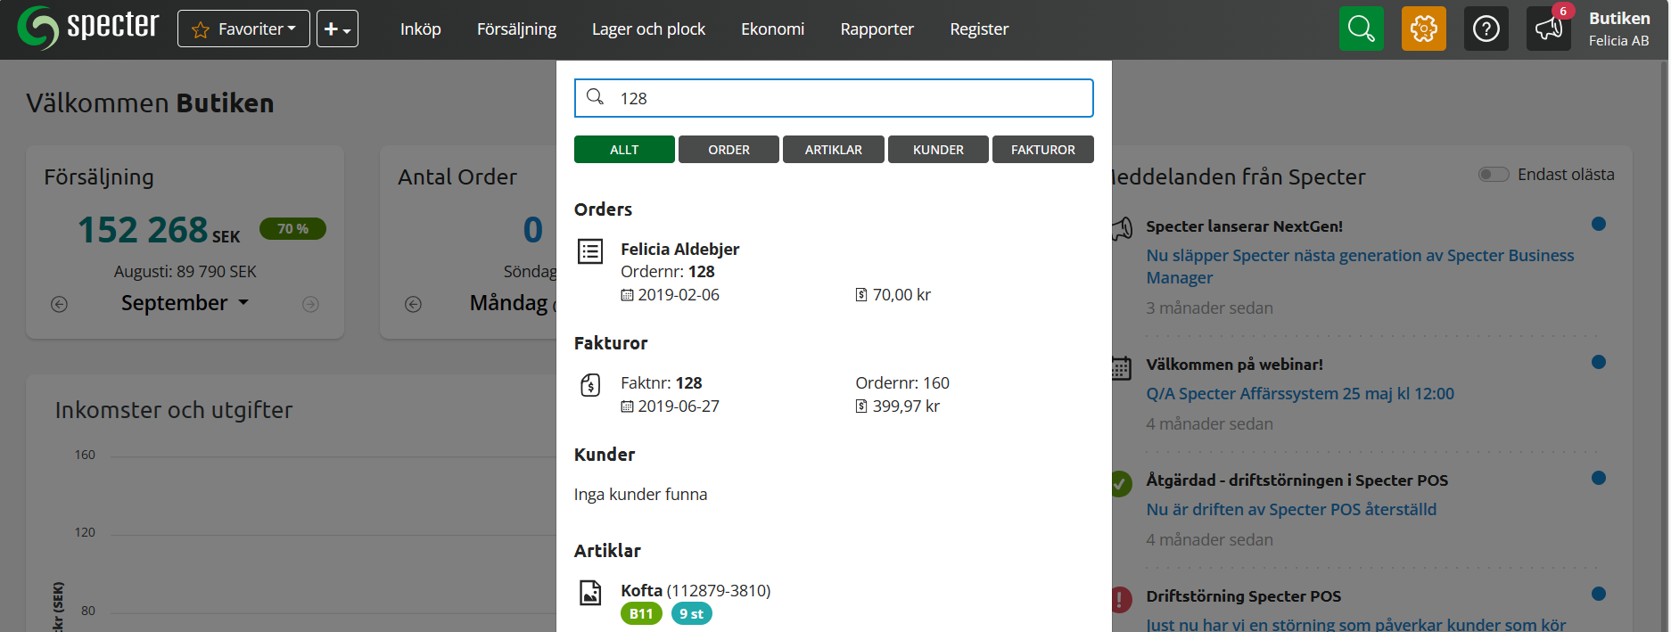Click the order document icon for Felicia Aldebjer
Screen dimensions: 1671x632
[590, 251]
